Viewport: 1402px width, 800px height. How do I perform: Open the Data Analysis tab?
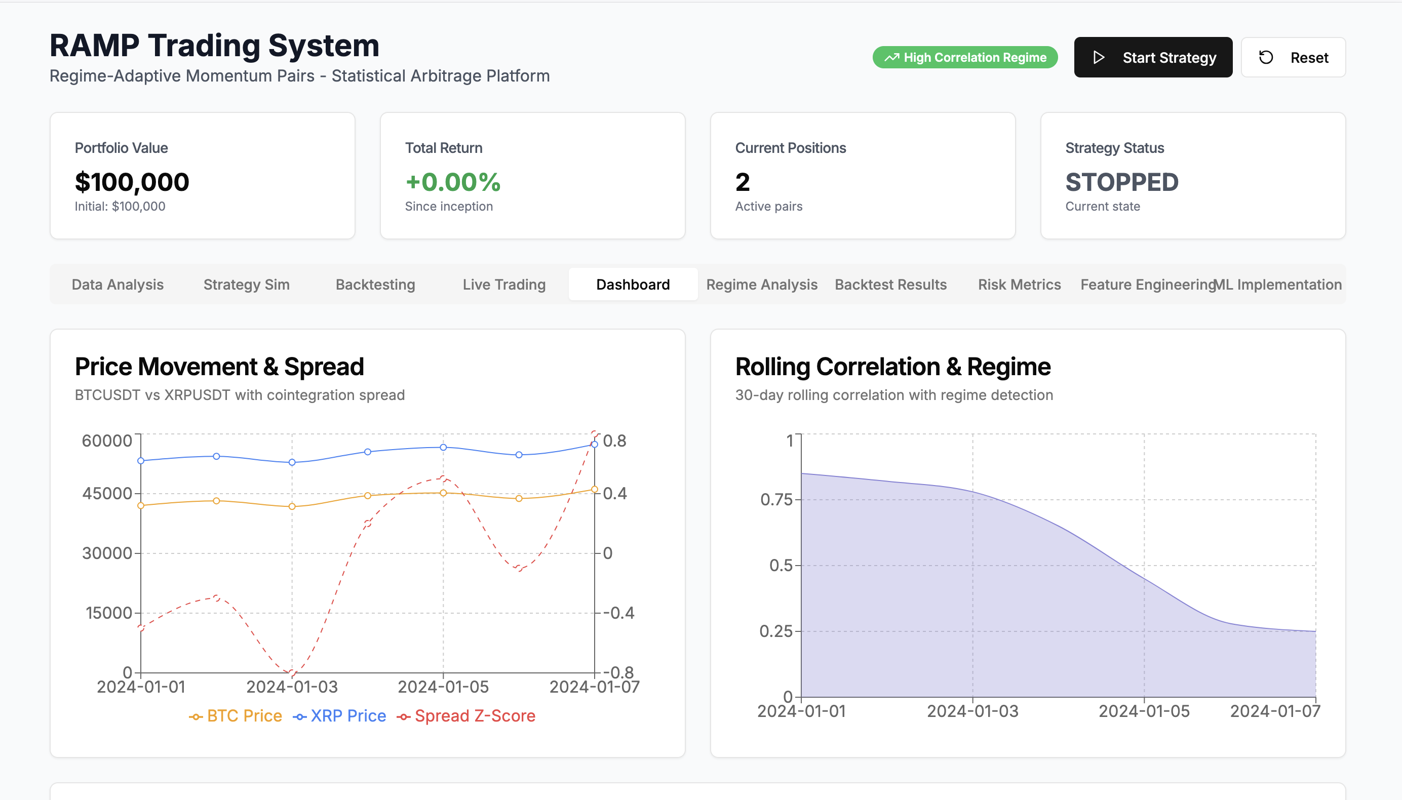pos(118,285)
